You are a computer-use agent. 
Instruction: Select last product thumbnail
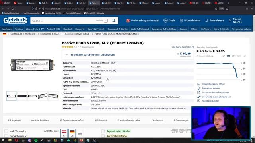coord(53,96)
